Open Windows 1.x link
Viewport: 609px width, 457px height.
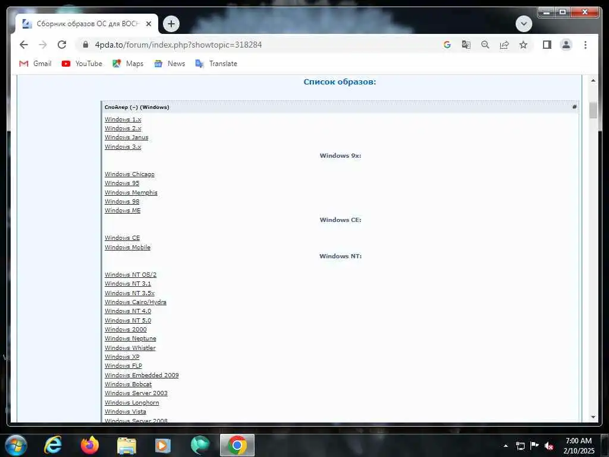click(123, 119)
